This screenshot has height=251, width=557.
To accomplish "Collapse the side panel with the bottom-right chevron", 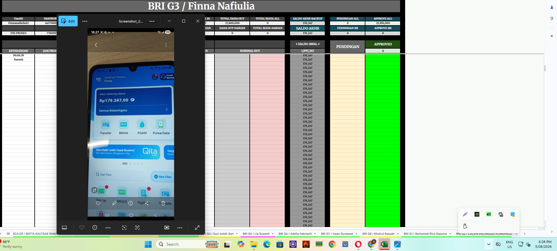I will (x=552, y=232).
